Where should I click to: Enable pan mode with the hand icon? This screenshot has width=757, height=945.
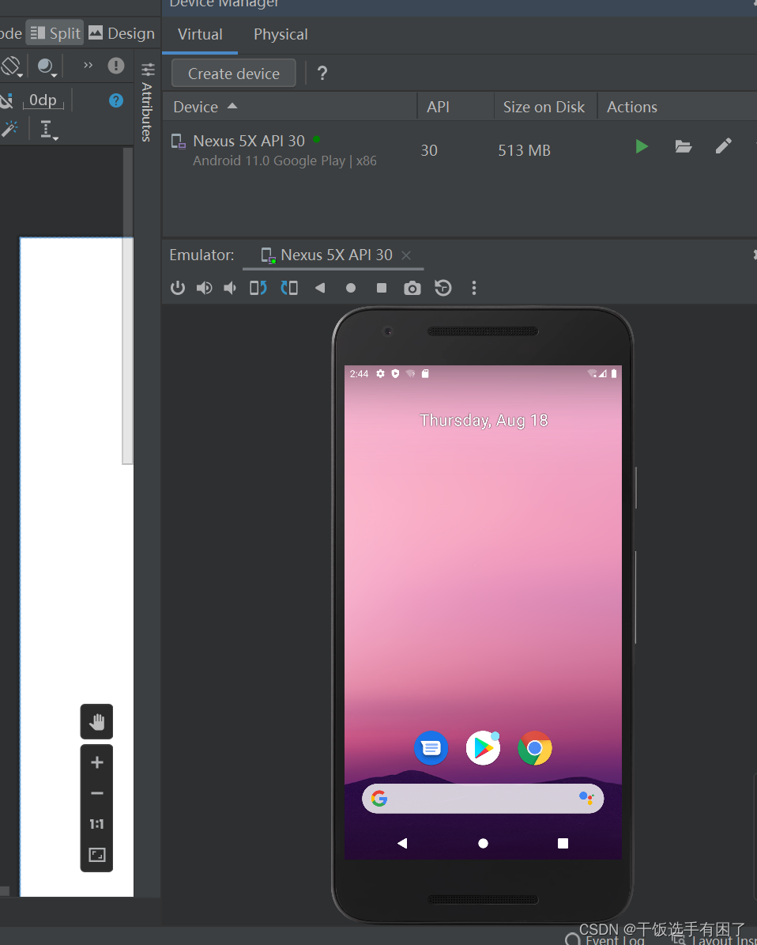click(x=96, y=721)
